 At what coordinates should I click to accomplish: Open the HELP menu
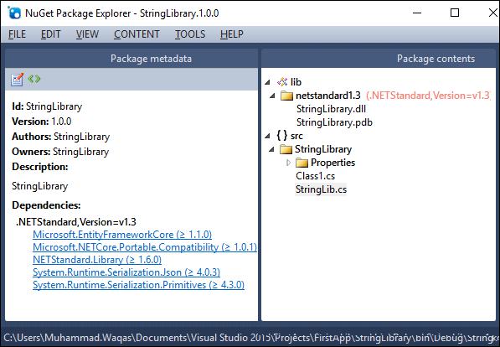(232, 34)
